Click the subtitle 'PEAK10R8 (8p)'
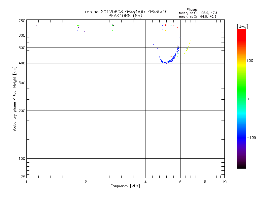 pyautogui.click(x=125, y=16)
